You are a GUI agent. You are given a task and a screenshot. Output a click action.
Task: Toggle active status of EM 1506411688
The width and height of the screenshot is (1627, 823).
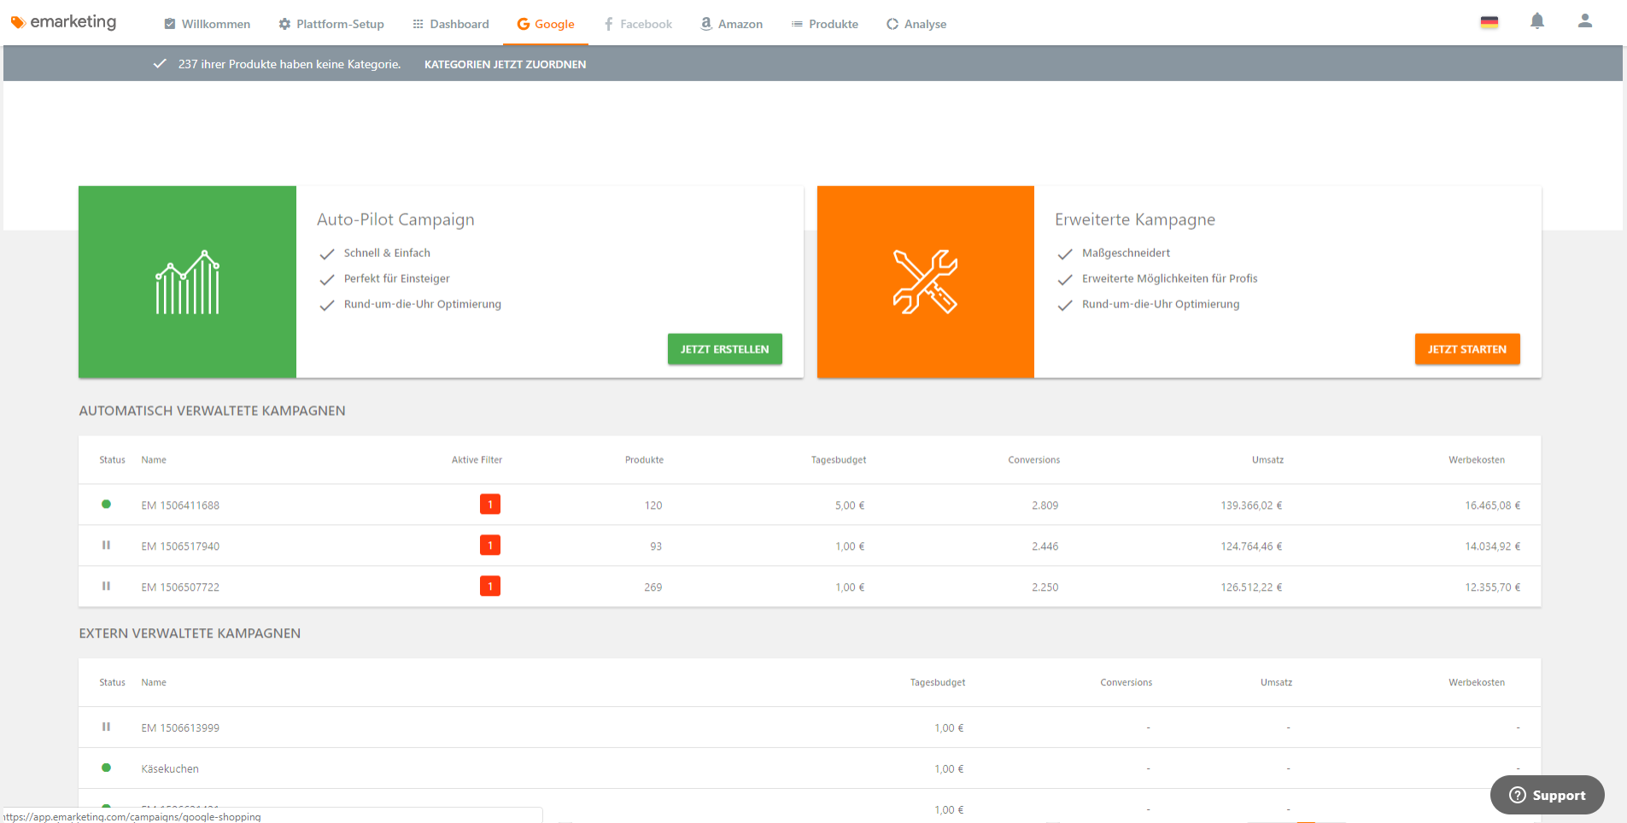pyautogui.click(x=106, y=505)
